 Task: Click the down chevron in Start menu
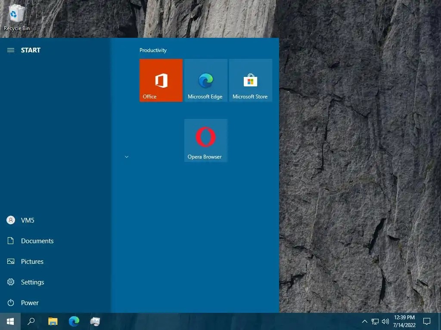127,157
